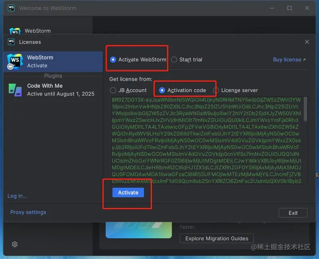
Task: Click the WebStorm WS icon in the license sidebar
Action: click(x=14, y=61)
